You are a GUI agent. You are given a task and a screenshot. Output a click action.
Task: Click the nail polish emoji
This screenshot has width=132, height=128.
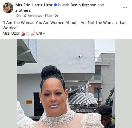[33, 34]
